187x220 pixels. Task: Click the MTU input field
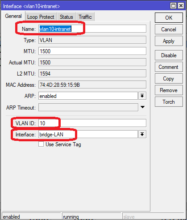tap(92, 51)
